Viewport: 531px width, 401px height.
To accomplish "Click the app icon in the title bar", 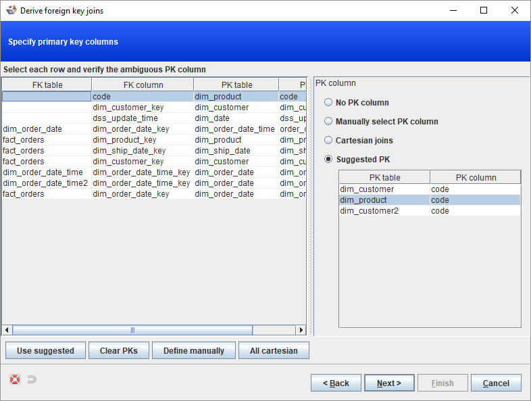I will click(11, 10).
